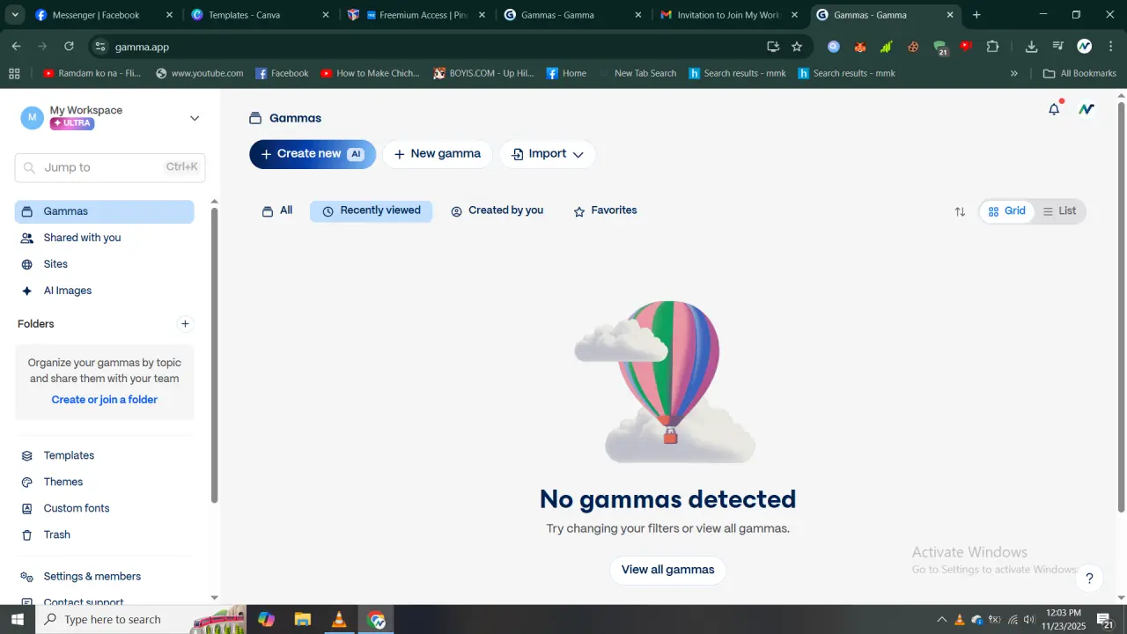Open Chrome Extensions puzzle icon

click(x=993, y=47)
